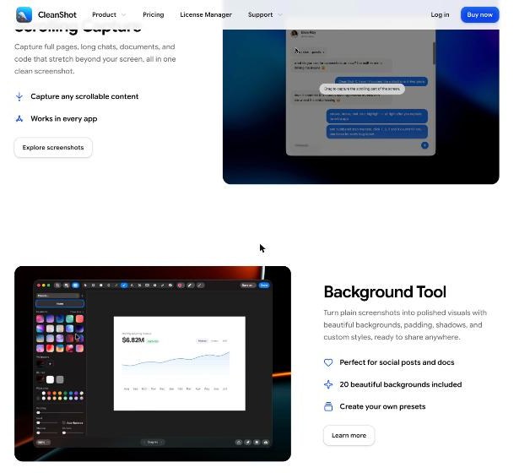
Task: Click the Background Tool description paragraph
Action: pyautogui.click(x=405, y=324)
